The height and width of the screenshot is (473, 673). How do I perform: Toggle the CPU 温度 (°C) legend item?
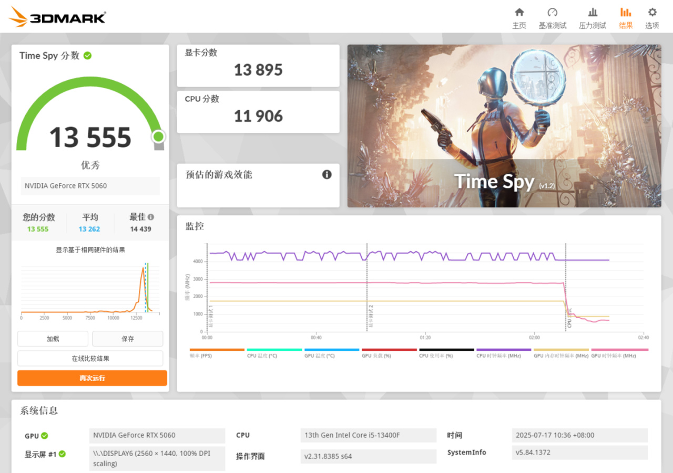point(274,353)
